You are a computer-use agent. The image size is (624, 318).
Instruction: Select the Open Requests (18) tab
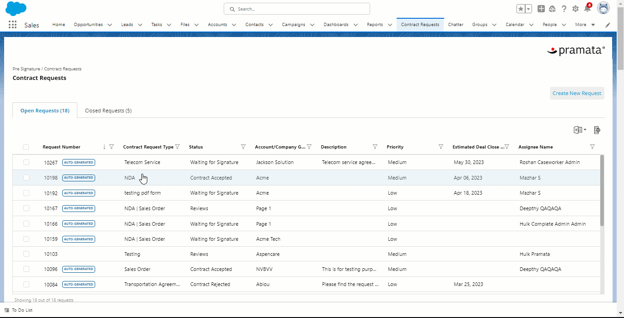(45, 111)
